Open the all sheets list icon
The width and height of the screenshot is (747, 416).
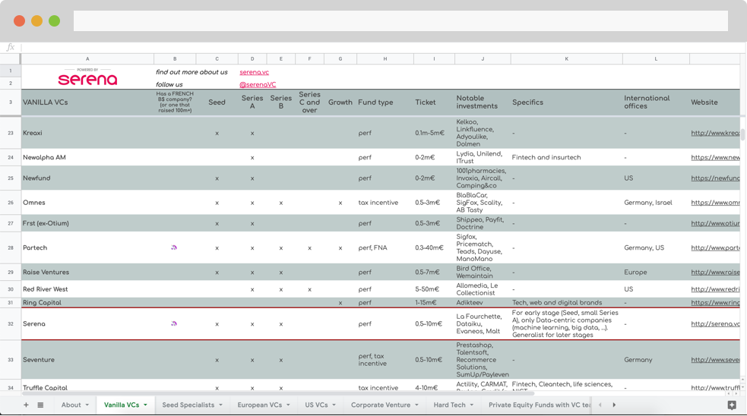pyautogui.click(x=40, y=405)
